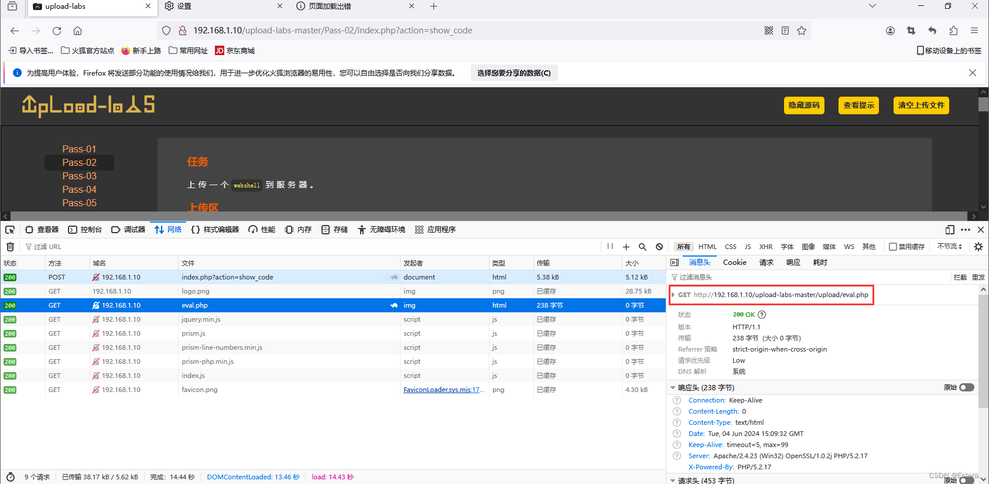989x484 pixels.
Task: Filter requests by CSS type
Action: (731, 247)
